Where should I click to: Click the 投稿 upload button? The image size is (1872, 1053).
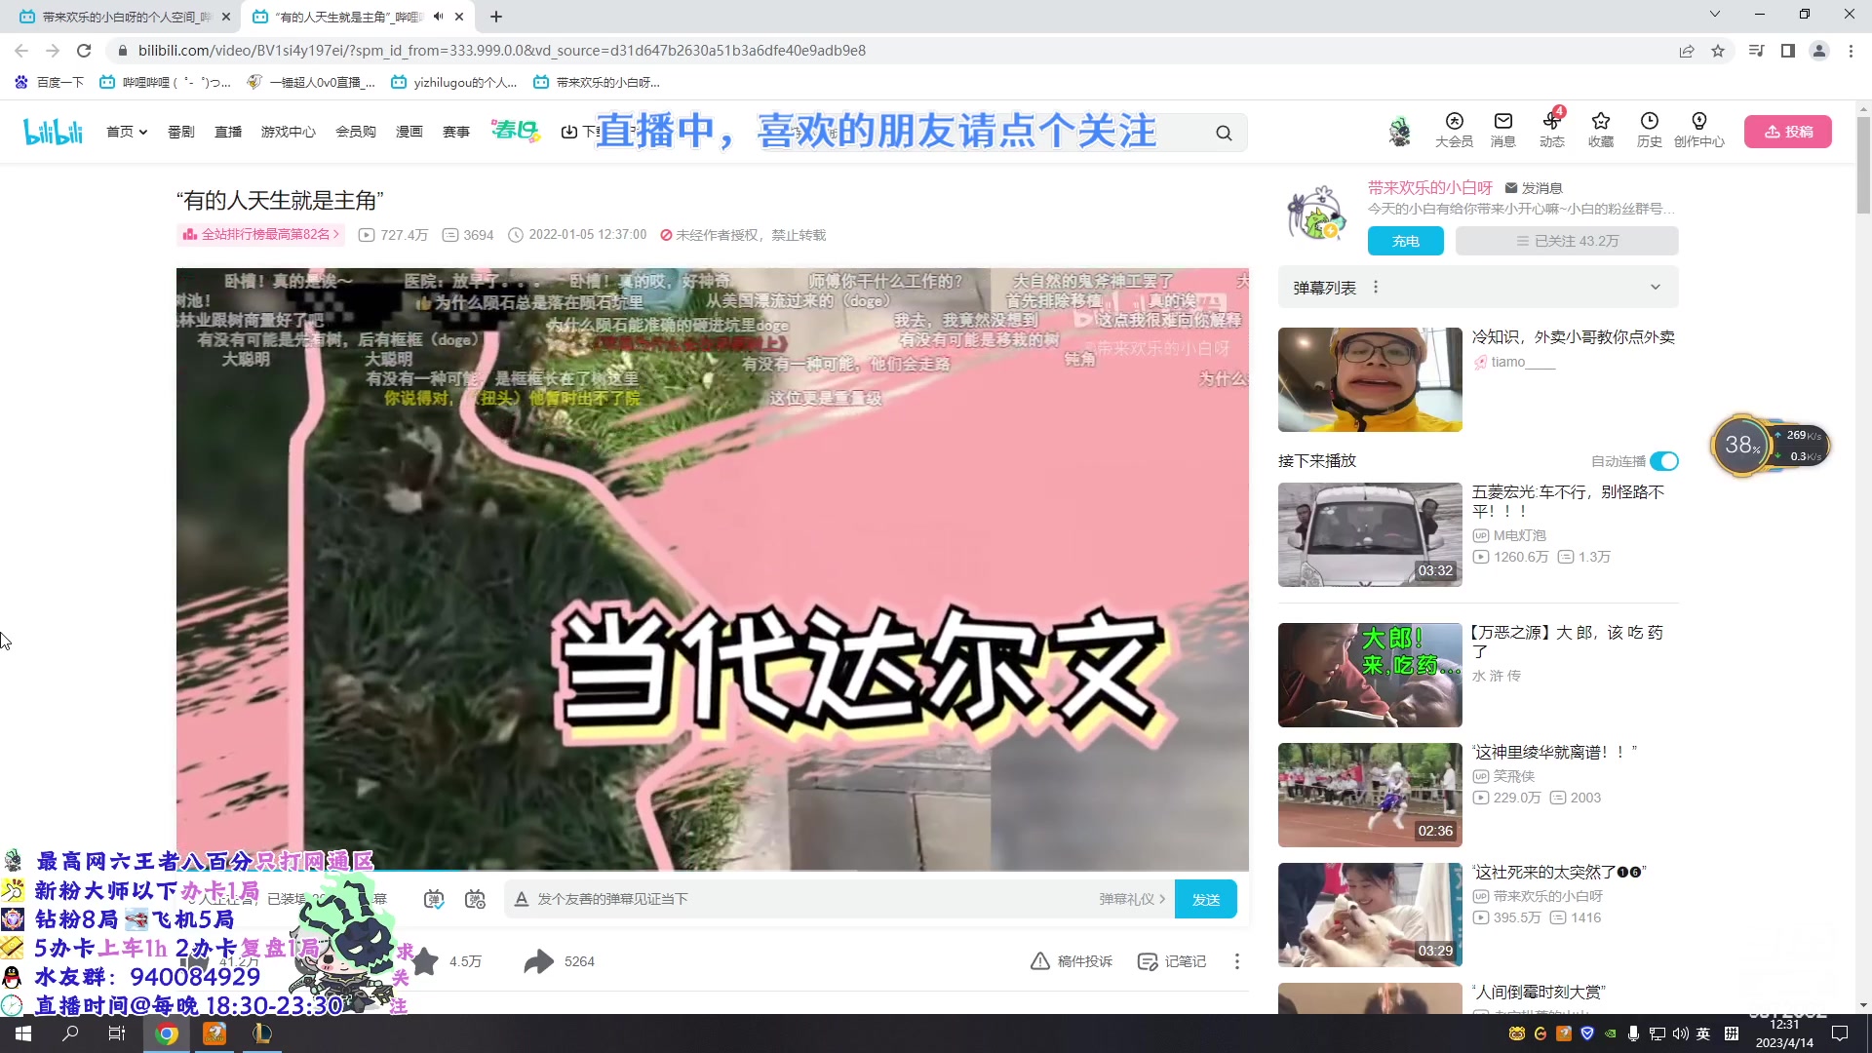pos(1787,132)
